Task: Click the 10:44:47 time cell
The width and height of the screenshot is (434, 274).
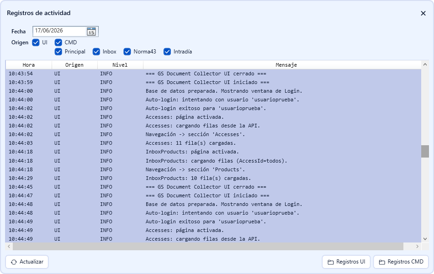Action: (x=21, y=195)
